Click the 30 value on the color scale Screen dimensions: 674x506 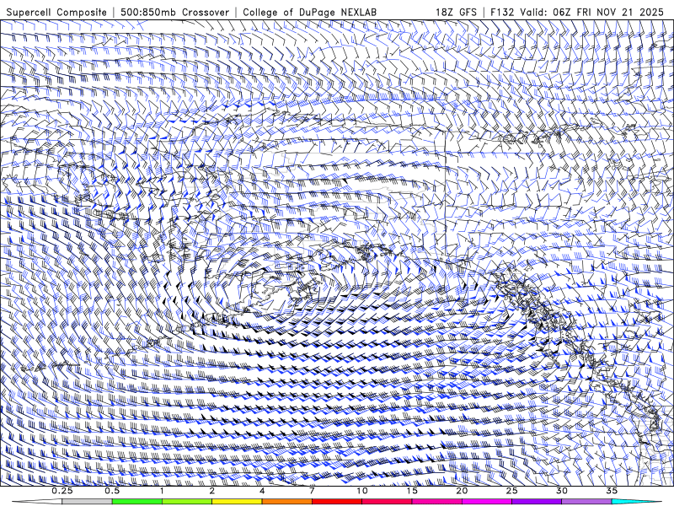point(561,491)
